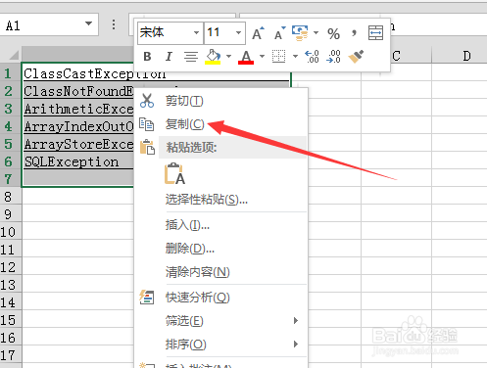Click the select all corner triangle
This screenshot has width=487, height=368.
click(13, 55)
